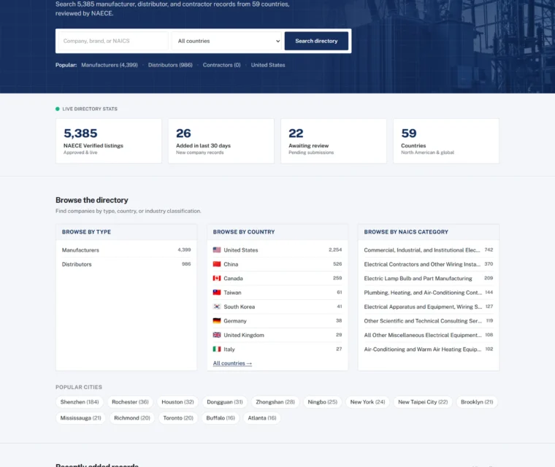Select South Korea in Browse by Country

pos(277,306)
